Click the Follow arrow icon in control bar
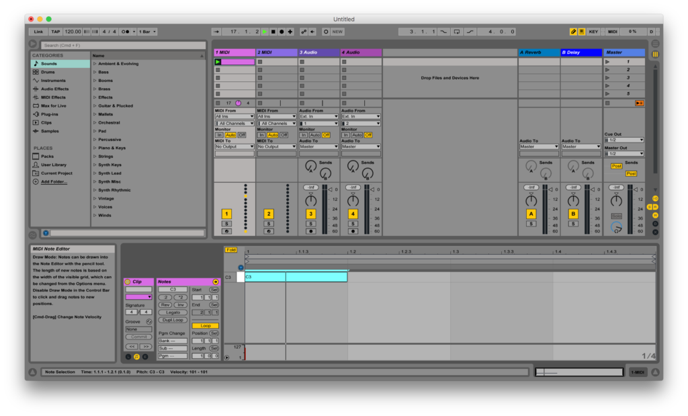The width and height of the screenshot is (688, 416). tap(216, 31)
